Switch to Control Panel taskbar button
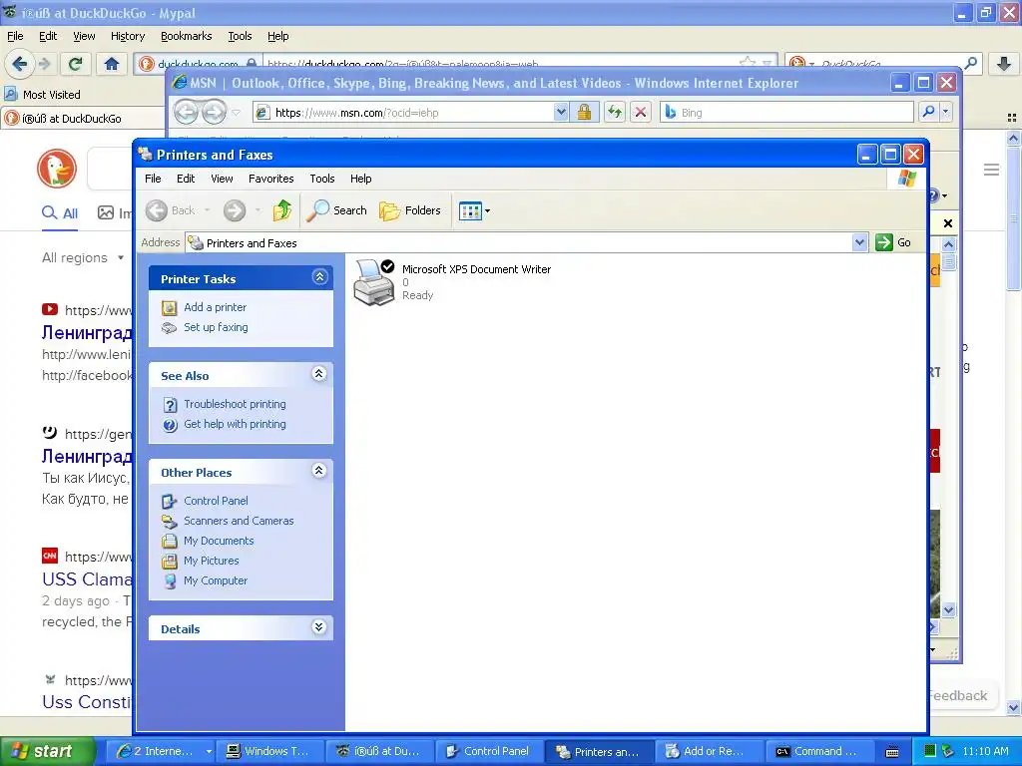1022x766 pixels. coord(487,751)
